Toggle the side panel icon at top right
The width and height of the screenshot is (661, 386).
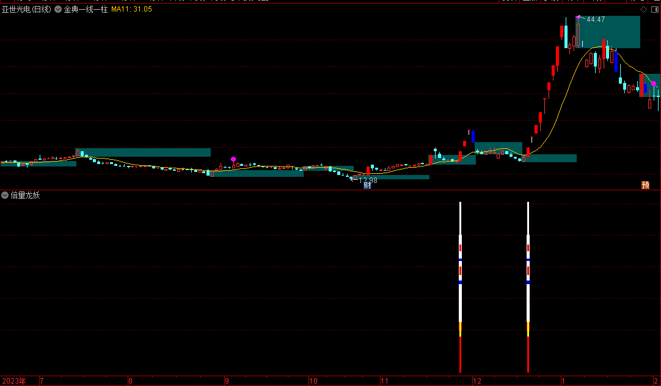pos(655,9)
